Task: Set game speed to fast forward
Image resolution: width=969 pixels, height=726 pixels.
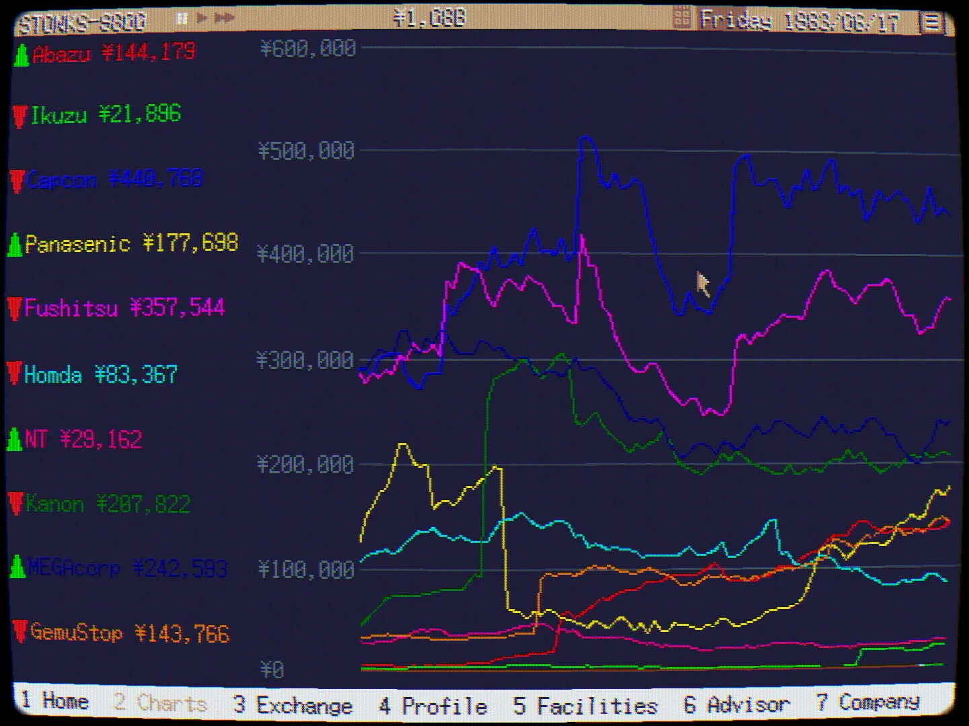Action: 225,18
